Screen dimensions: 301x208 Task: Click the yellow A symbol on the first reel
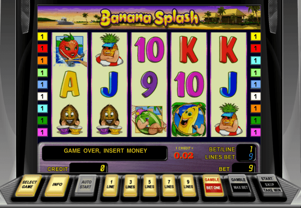coord(70,84)
